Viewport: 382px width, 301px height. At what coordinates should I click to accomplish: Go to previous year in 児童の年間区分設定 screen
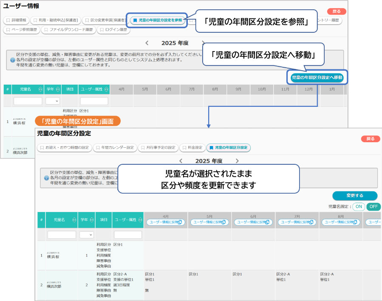181,161
